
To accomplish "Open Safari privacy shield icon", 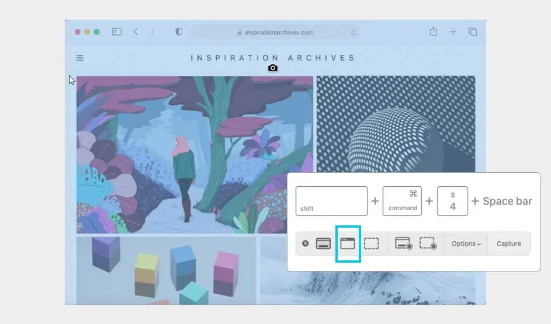I will 179,32.
